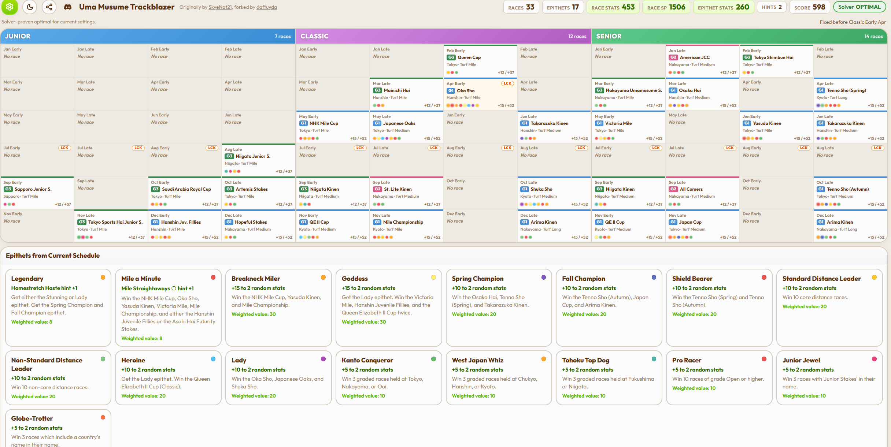Click the G2 badge on St. Lite Kinen

[377, 189]
